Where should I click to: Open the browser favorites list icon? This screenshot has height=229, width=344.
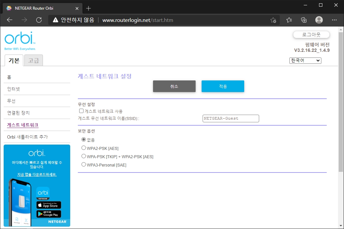289,20
